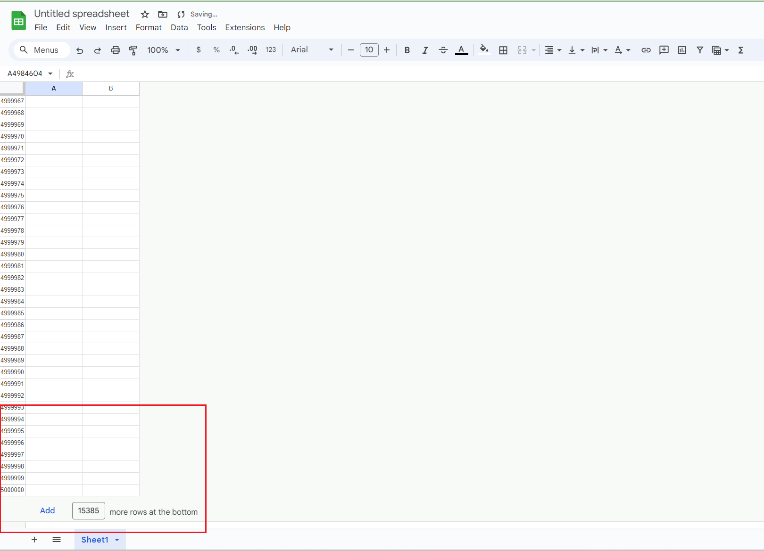This screenshot has width=764, height=551.
Task: Insert a link
Action: tap(646, 50)
